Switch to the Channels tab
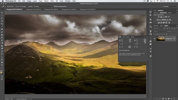Image resolution: width=178 pixels, height=100 pixels. tap(156, 26)
